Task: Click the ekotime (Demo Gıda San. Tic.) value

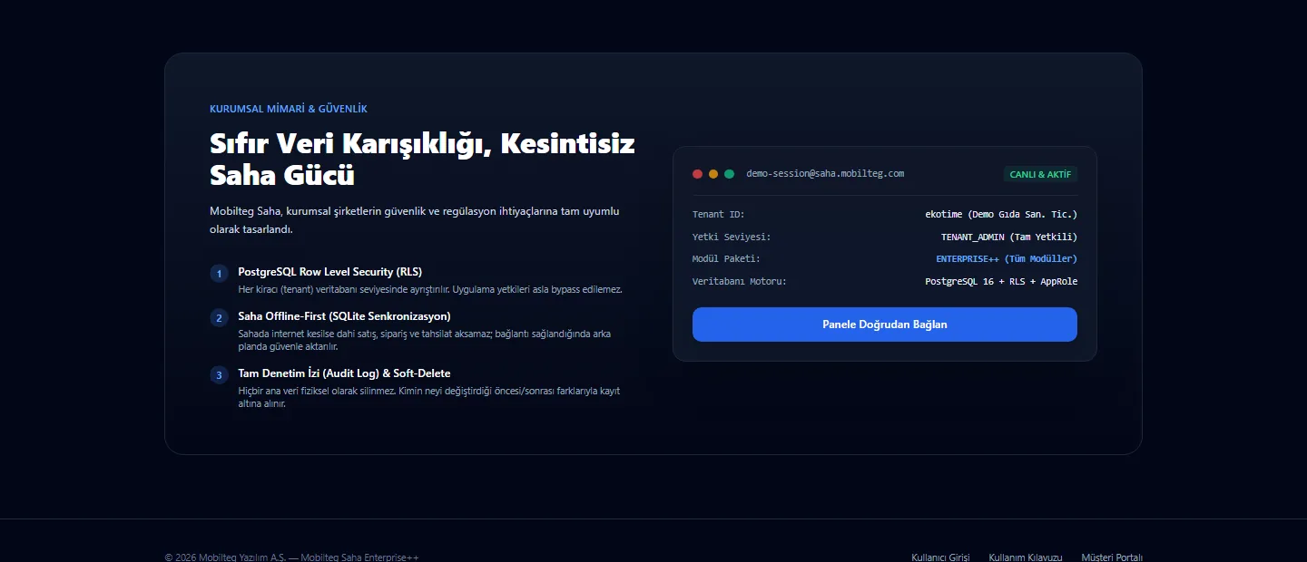Action: pos(1001,215)
